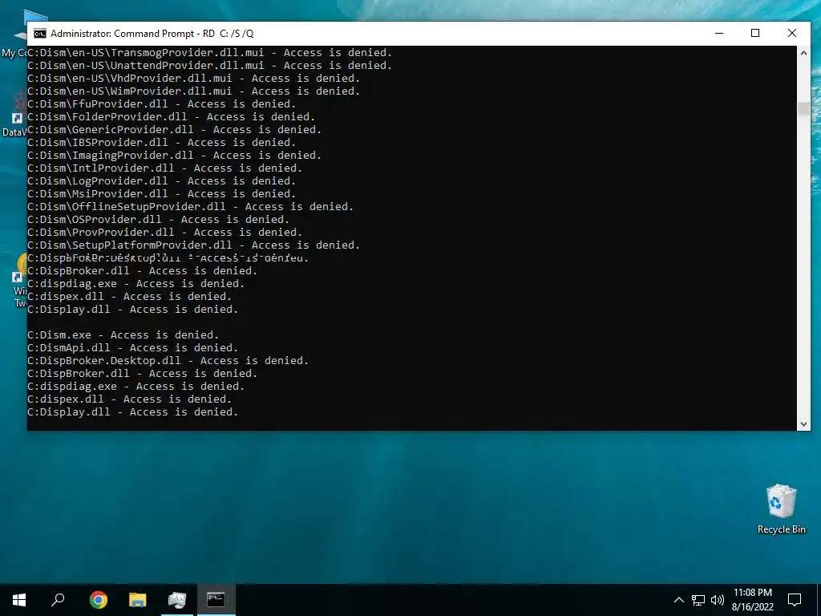
Task: Open the Windows Start menu
Action: click(x=19, y=600)
